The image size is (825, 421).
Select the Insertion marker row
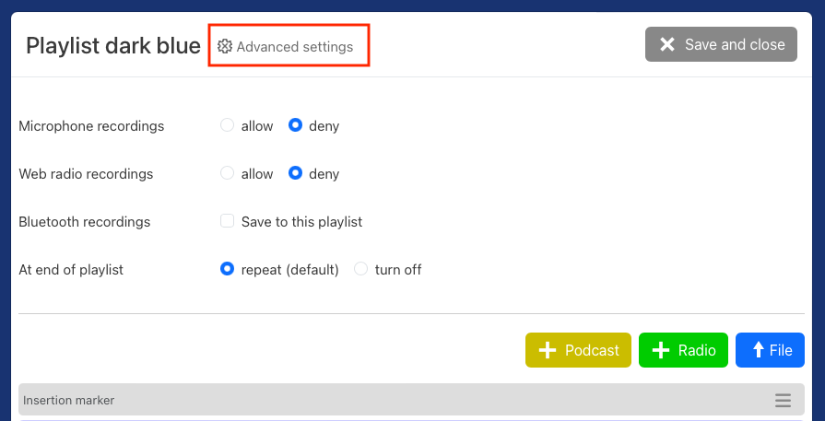pyautogui.click(x=369, y=401)
